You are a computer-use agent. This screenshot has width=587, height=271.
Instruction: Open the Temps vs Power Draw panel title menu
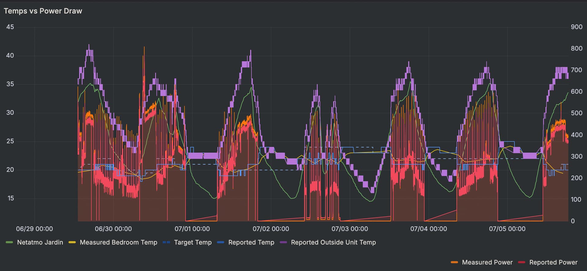pyautogui.click(x=43, y=11)
